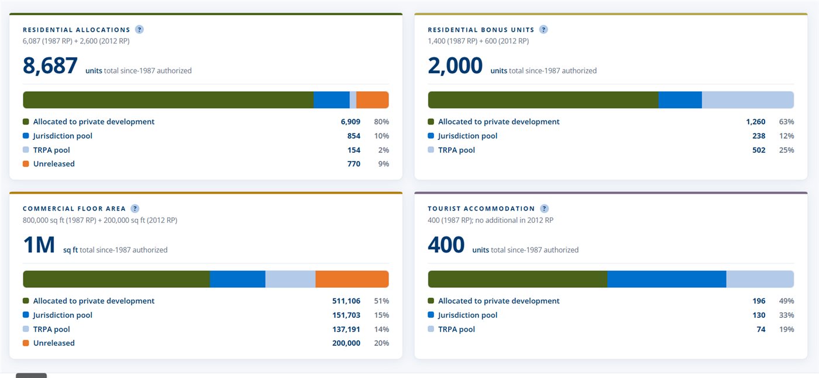Viewport: 819px width, 378px height.
Task: Click the value 854 for Jurisdiction pool
Action: coord(354,136)
